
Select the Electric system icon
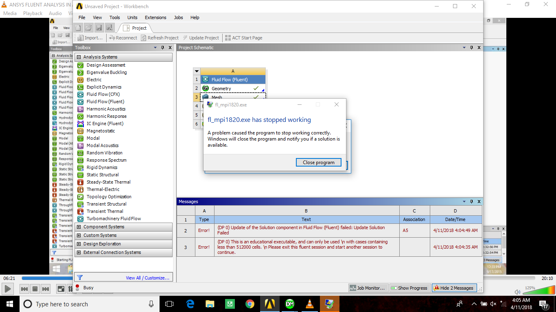[80, 80]
